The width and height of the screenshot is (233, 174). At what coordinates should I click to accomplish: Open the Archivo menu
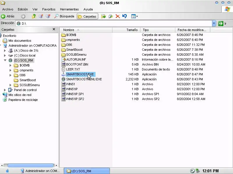point(8,9)
